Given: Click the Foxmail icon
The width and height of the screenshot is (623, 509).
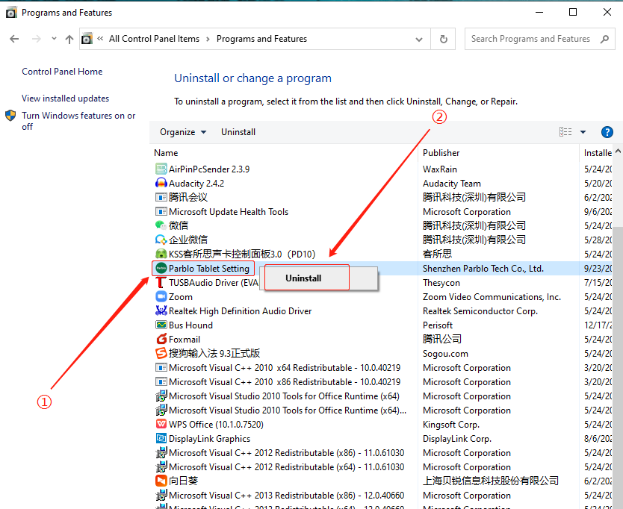Looking at the screenshot, I should [x=161, y=339].
